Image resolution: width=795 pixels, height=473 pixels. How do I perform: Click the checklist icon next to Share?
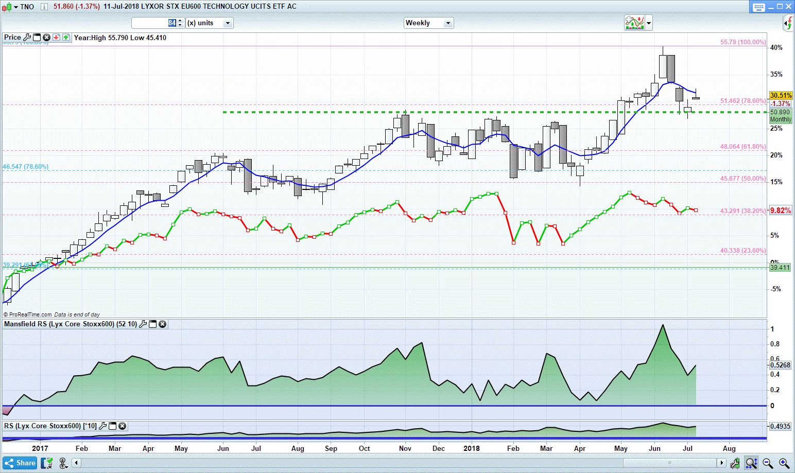pos(47,463)
